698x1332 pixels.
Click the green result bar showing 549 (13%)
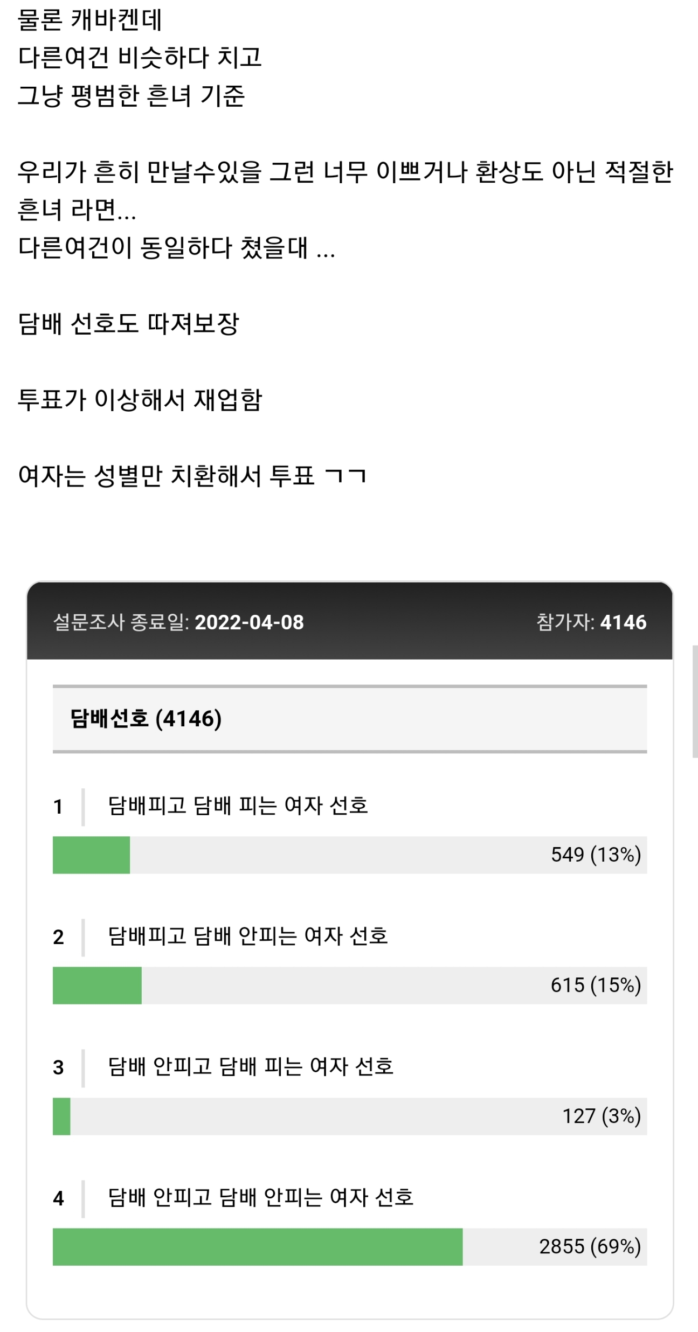coord(91,855)
